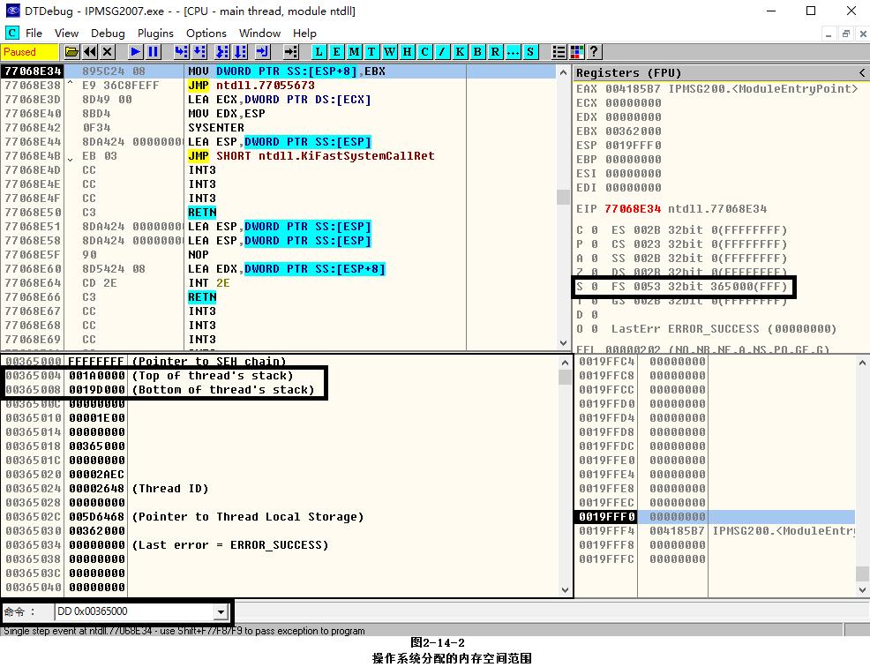Click the Run program play icon
The height and width of the screenshot is (667, 870).
coord(135,52)
